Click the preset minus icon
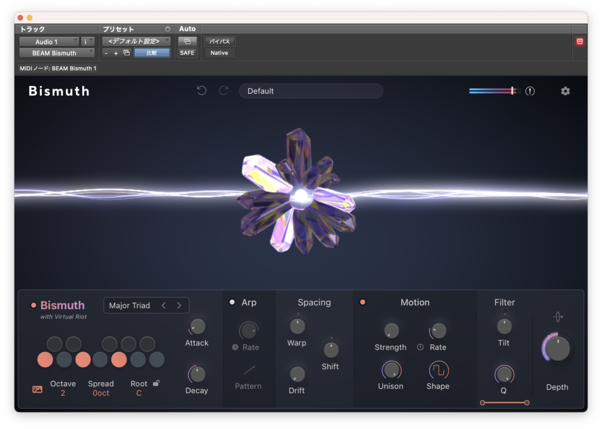 coord(106,53)
